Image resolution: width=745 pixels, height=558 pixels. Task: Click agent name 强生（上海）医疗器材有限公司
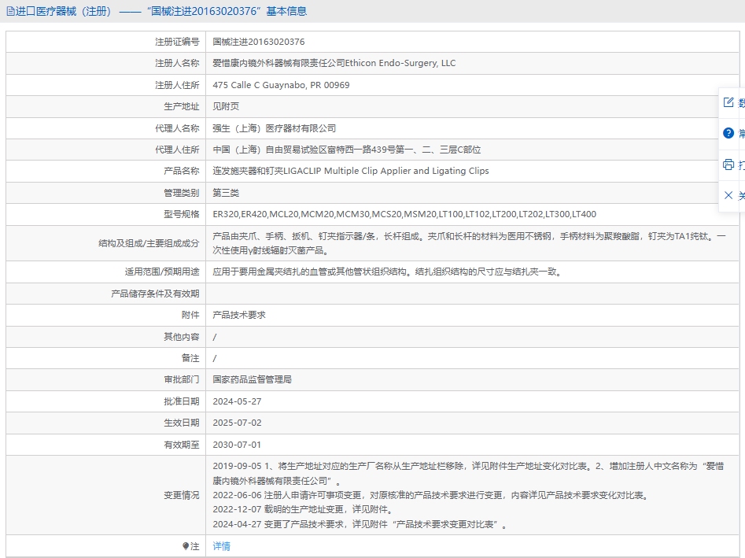(x=274, y=128)
